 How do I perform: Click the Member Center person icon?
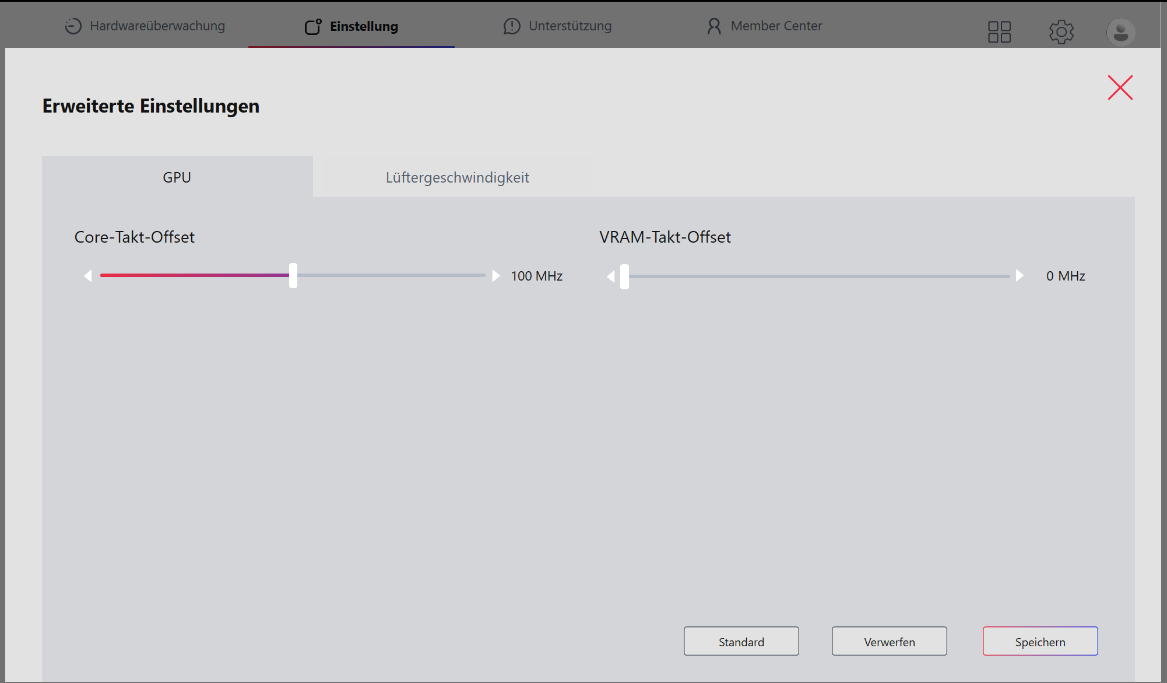(x=713, y=26)
